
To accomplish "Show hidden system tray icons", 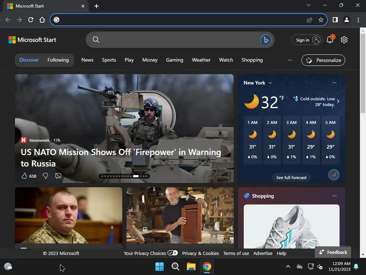I will [288, 266].
